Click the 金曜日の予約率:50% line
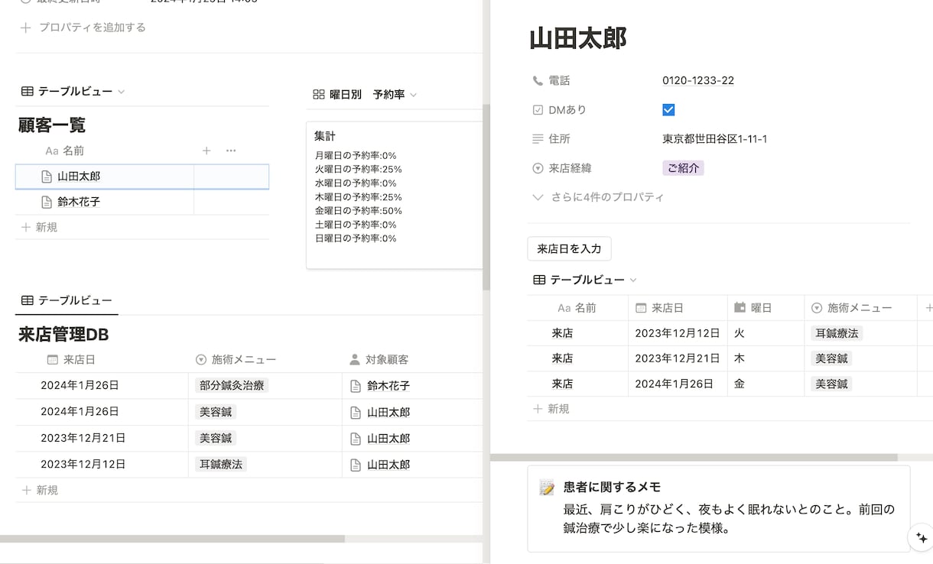933x564 pixels. pyautogui.click(x=358, y=211)
